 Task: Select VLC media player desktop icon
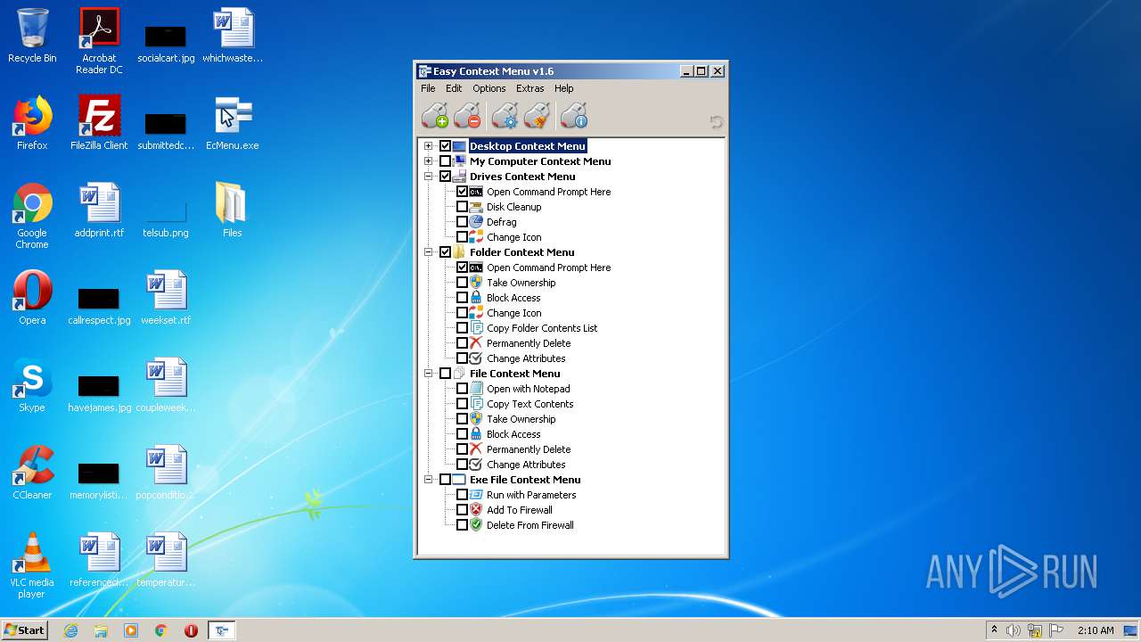(x=32, y=566)
